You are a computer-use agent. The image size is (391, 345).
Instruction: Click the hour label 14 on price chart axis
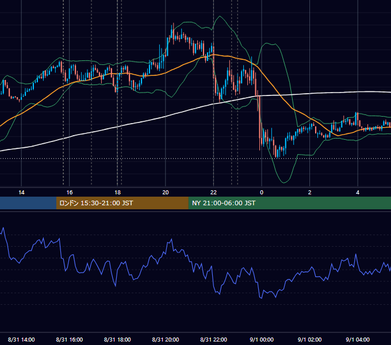(21, 193)
